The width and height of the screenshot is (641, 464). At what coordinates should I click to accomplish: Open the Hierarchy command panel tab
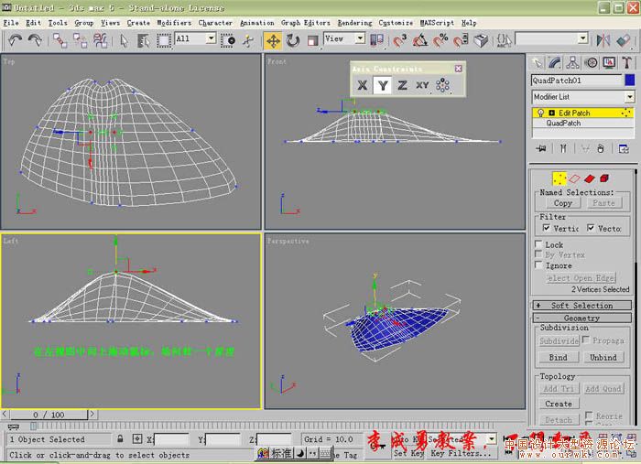coord(572,62)
